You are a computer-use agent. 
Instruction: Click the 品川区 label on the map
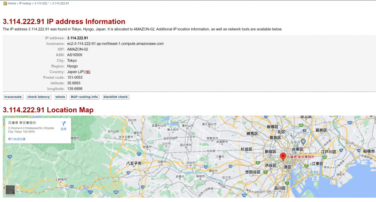[x=280, y=188]
